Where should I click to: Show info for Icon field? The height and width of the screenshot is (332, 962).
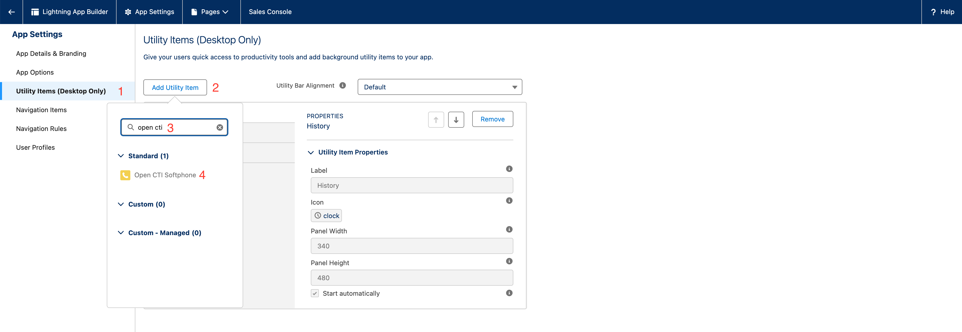pyautogui.click(x=509, y=201)
